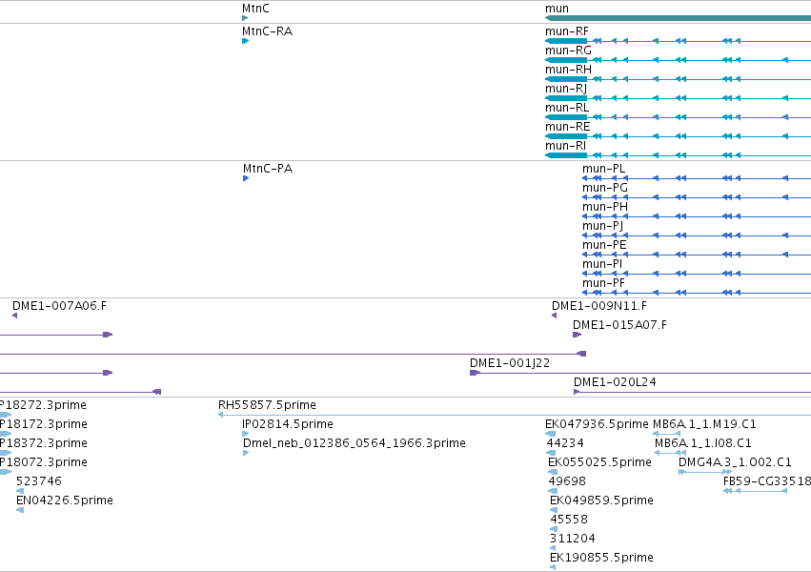Select the MtnC gene feature
811x572 pixels.
click(x=245, y=18)
